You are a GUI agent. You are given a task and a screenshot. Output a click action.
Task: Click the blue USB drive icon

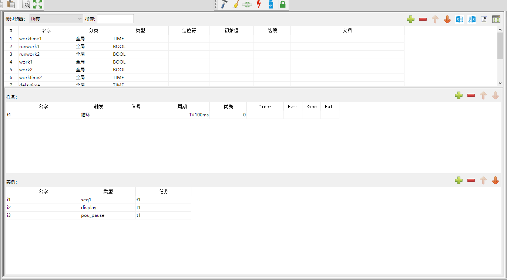(x=271, y=4)
